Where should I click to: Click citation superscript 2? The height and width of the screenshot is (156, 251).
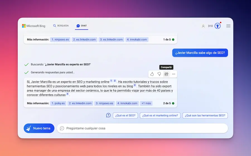115,81
